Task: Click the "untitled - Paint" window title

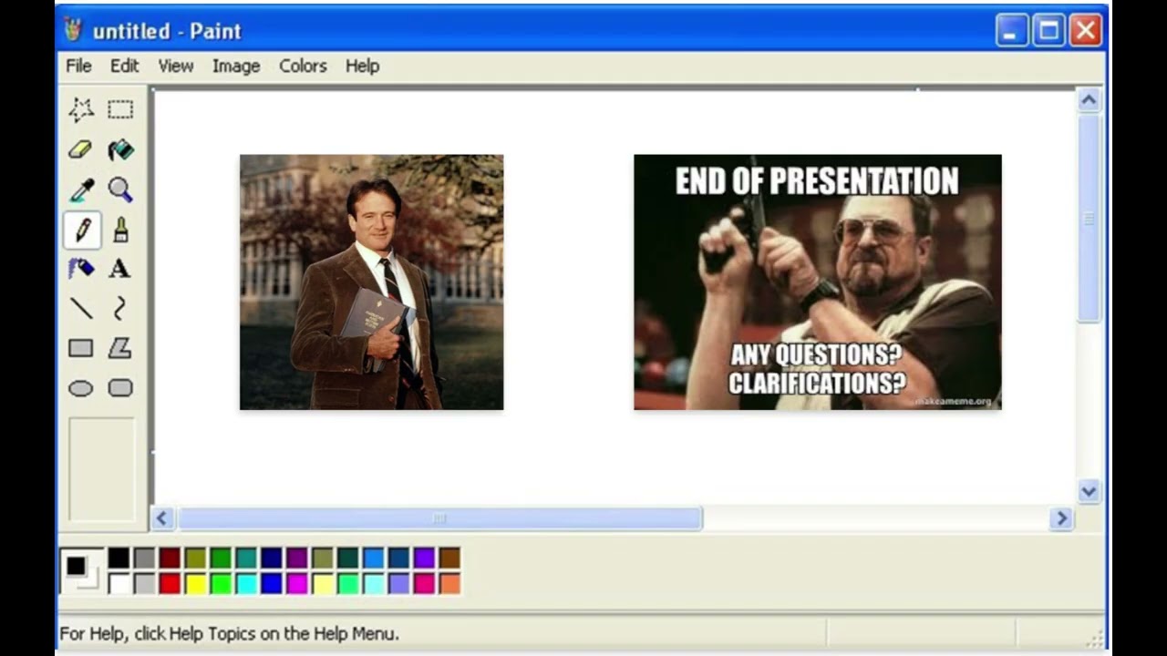Action: 167,31
